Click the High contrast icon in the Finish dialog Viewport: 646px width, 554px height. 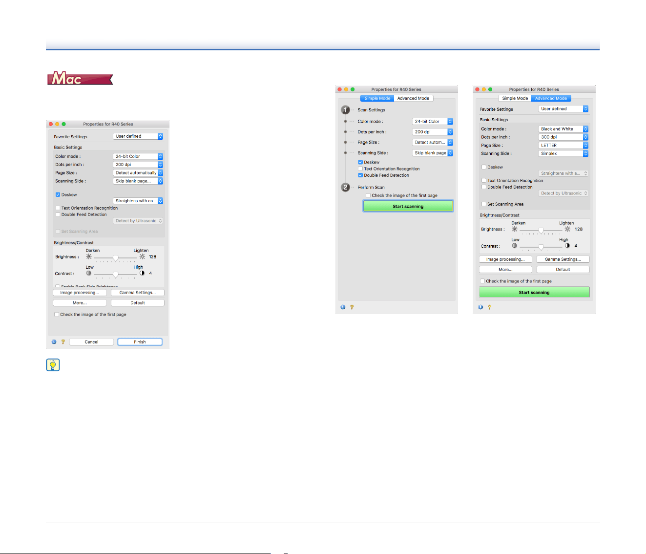[x=142, y=273]
